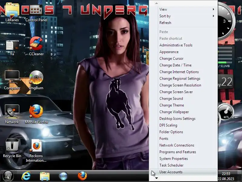Open the Libraries desktop icon

coord(12,12)
